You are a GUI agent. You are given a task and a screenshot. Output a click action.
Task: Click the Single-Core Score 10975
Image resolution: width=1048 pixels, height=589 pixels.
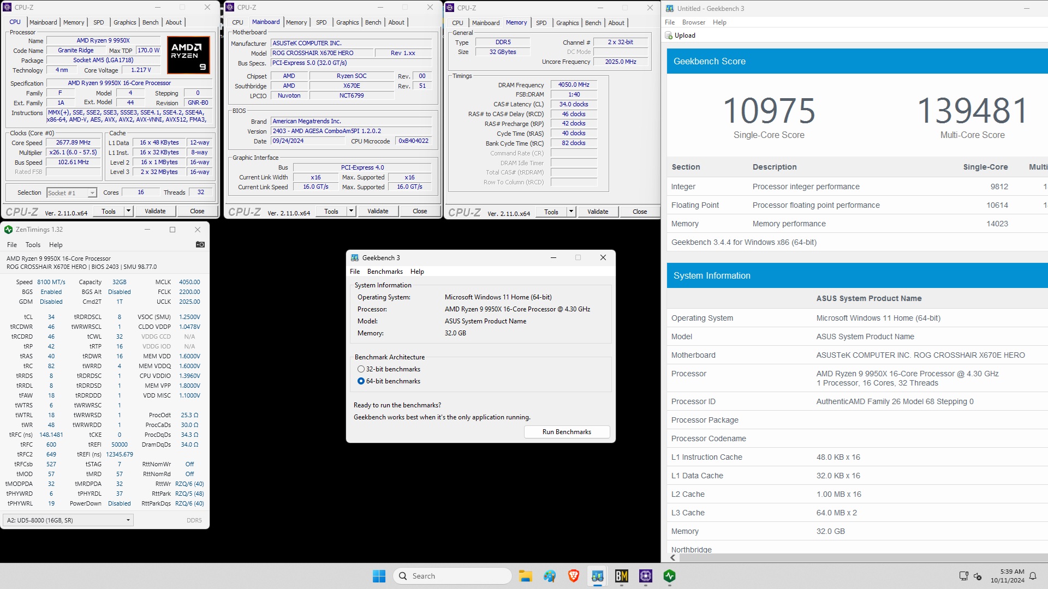(769, 111)
